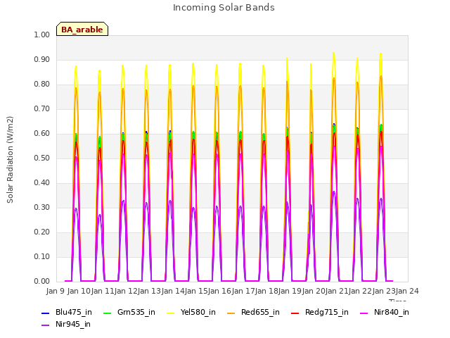
Task: Click the Jan 19 x-axis date label
Action: [290, 292]
